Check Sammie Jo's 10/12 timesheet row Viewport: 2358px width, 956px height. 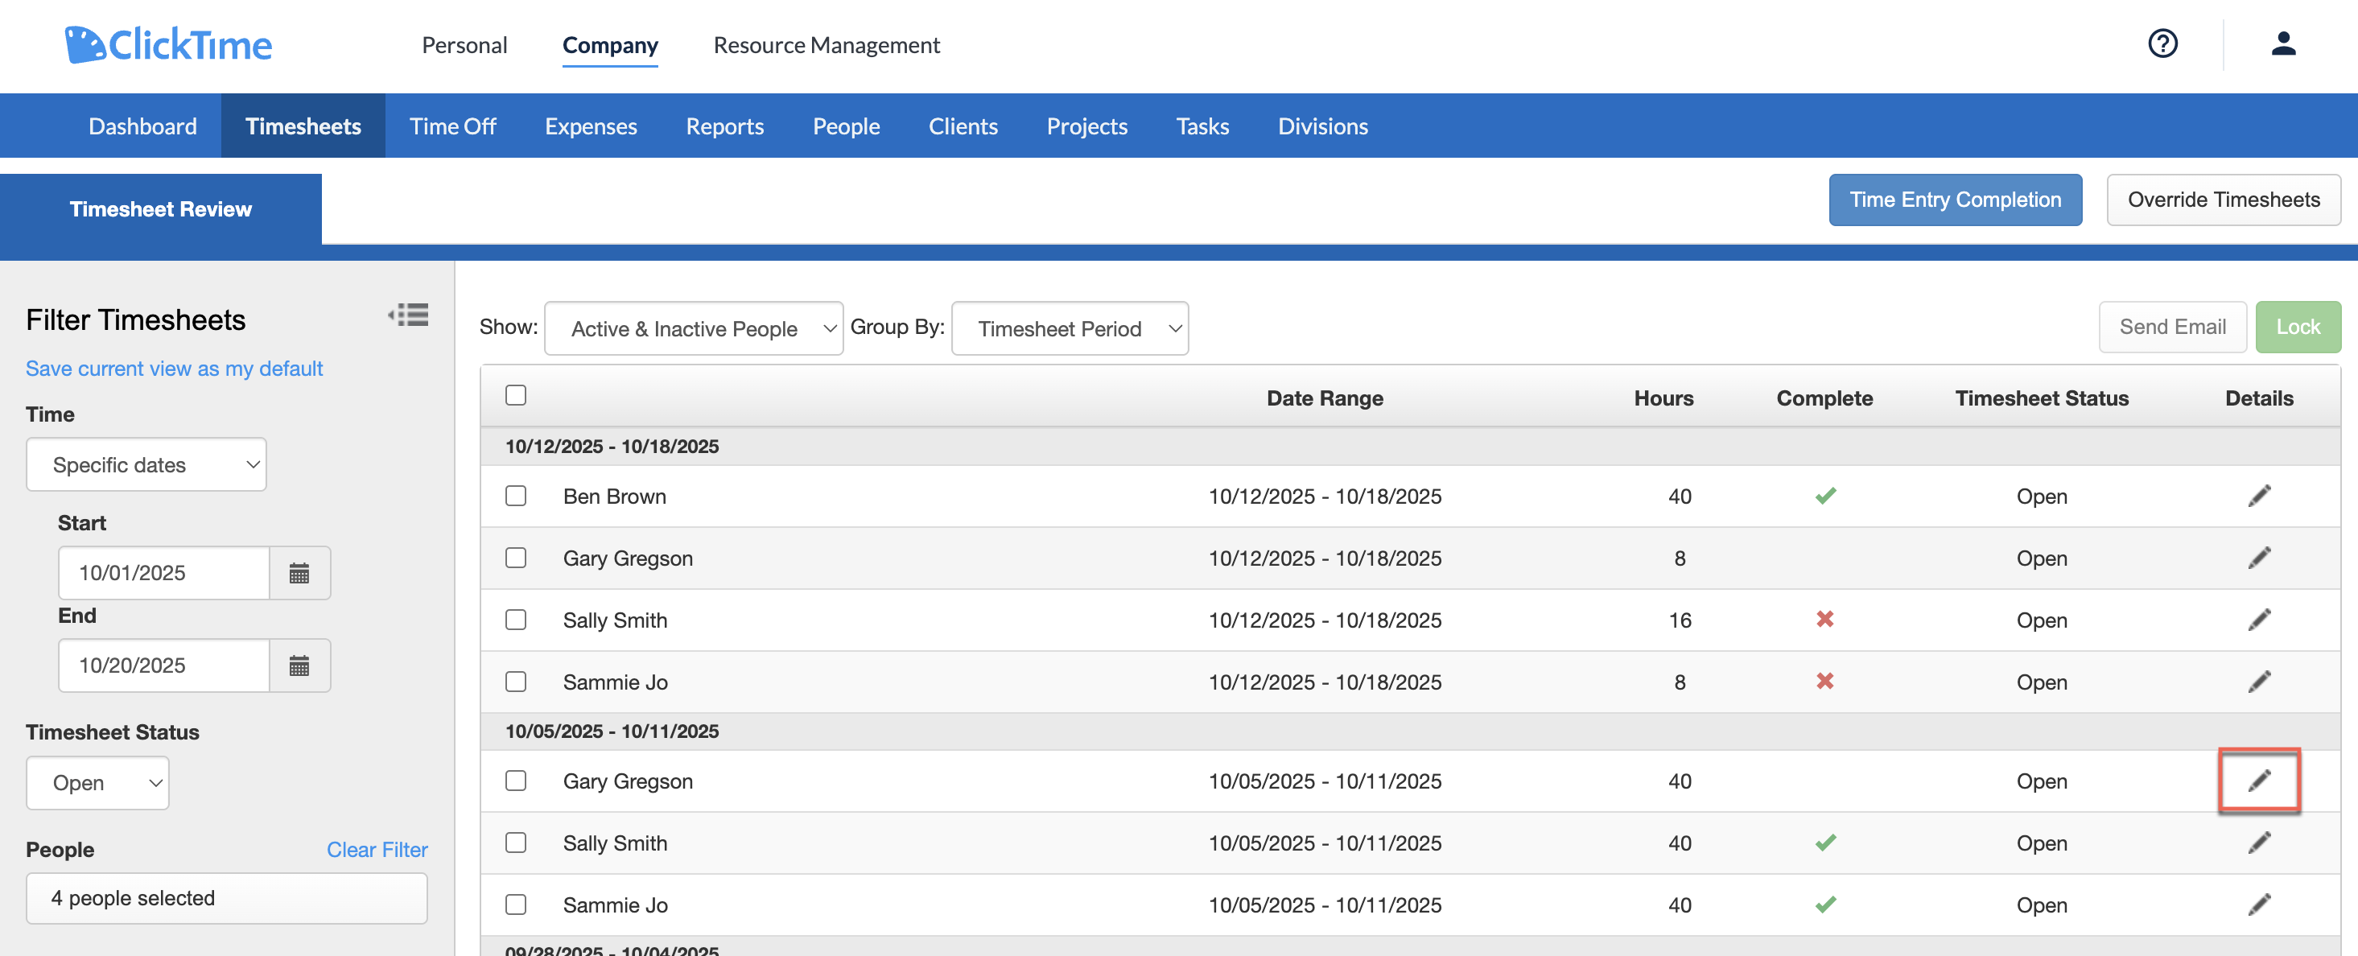pyautogui.click(x=517, y=682)
